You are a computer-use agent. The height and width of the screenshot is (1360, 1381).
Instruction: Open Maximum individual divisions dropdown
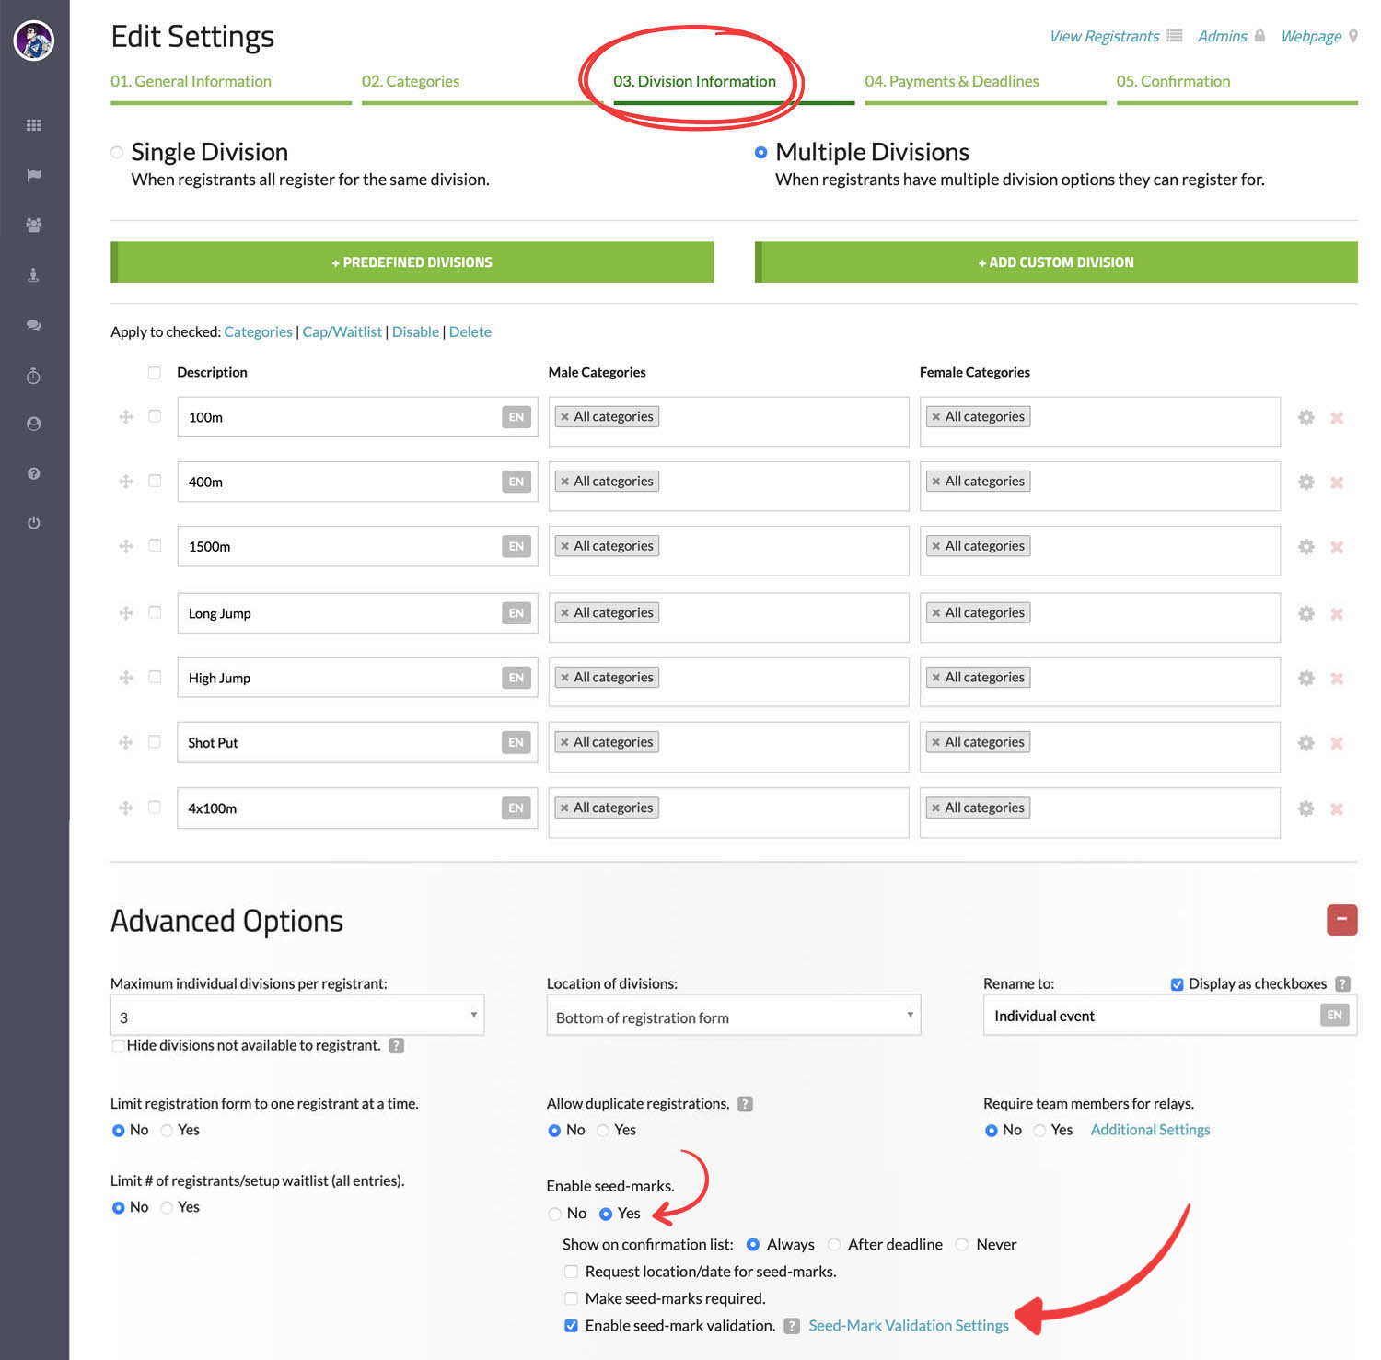pyautogui.click(x=296, y=1017)
